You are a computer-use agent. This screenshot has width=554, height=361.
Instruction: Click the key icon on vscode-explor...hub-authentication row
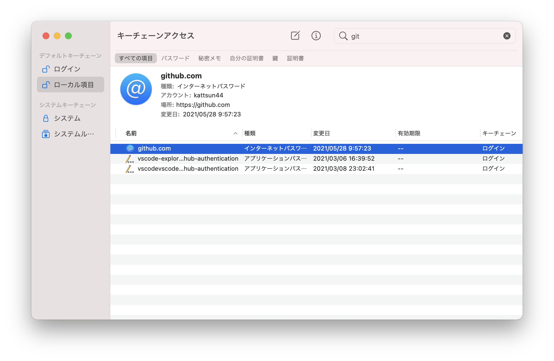click(x=130, y=158)
